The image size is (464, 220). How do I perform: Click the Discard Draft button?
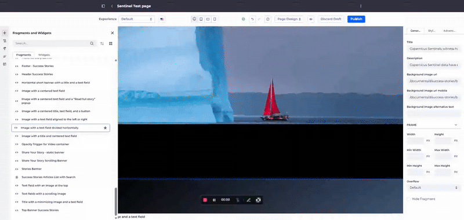(x=331, y=19)
